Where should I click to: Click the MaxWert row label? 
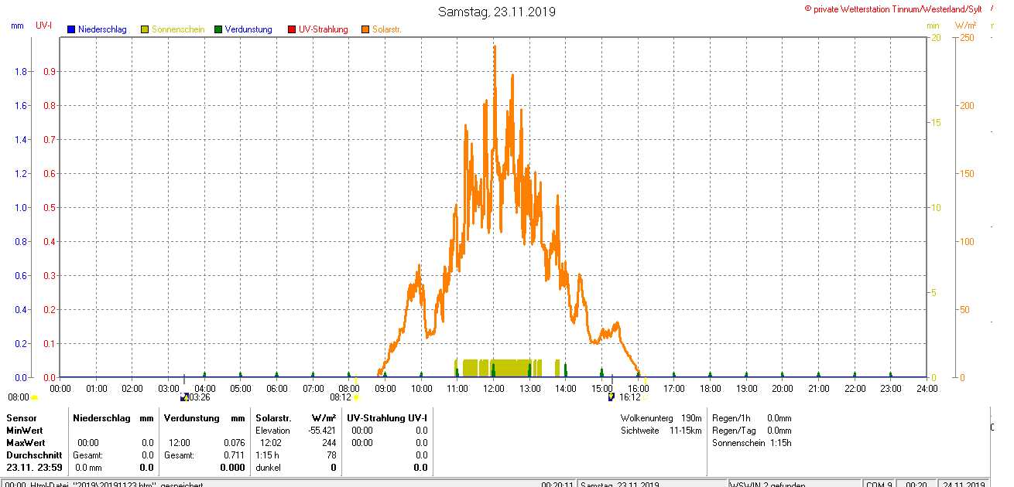pos(26,443)
